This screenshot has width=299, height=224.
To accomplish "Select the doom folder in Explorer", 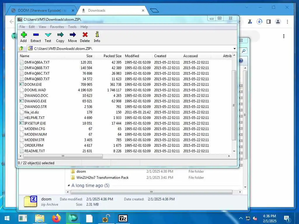I will click(81, 171).
